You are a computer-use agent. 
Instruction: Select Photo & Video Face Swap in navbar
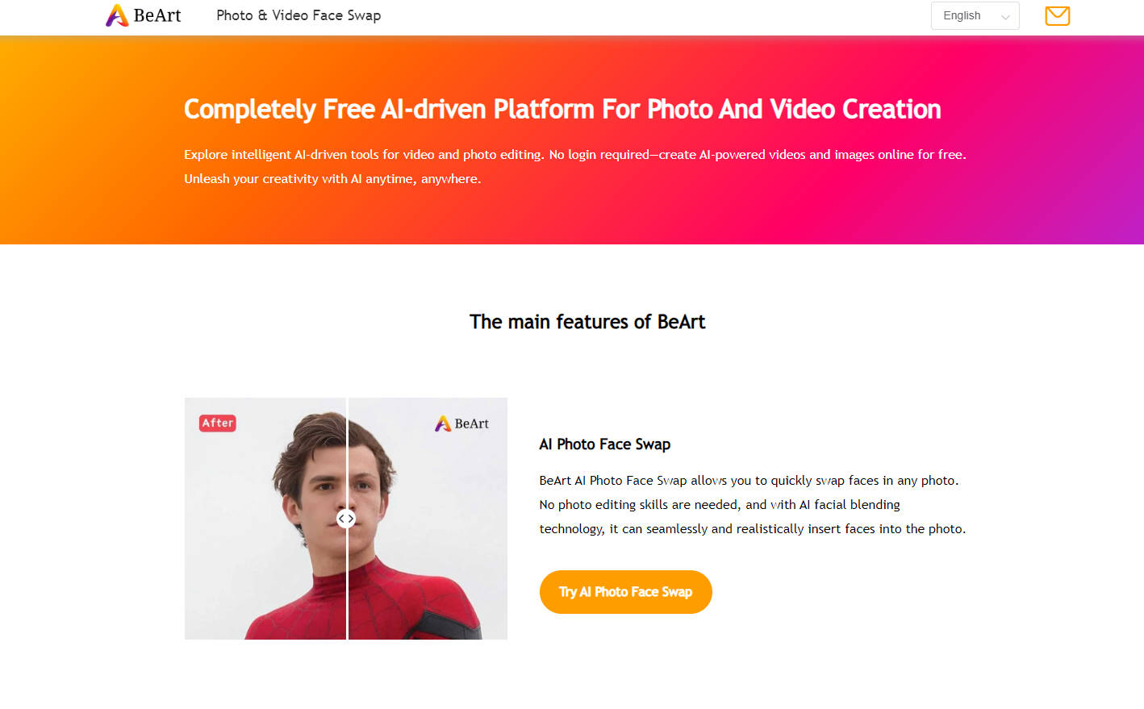click(298, 15)
